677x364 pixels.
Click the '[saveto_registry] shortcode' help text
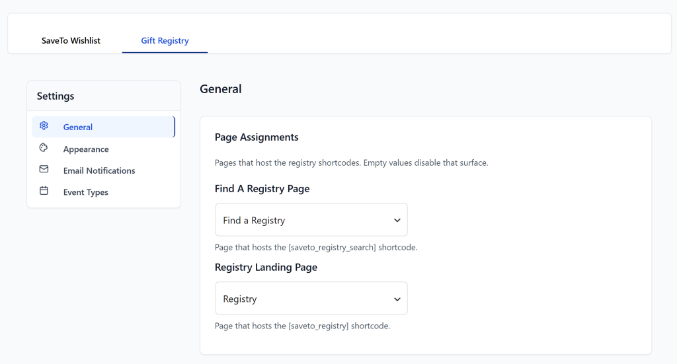coord(302,326)
